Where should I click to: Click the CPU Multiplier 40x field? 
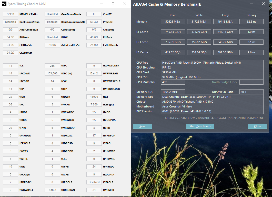[x=173, y=82]
